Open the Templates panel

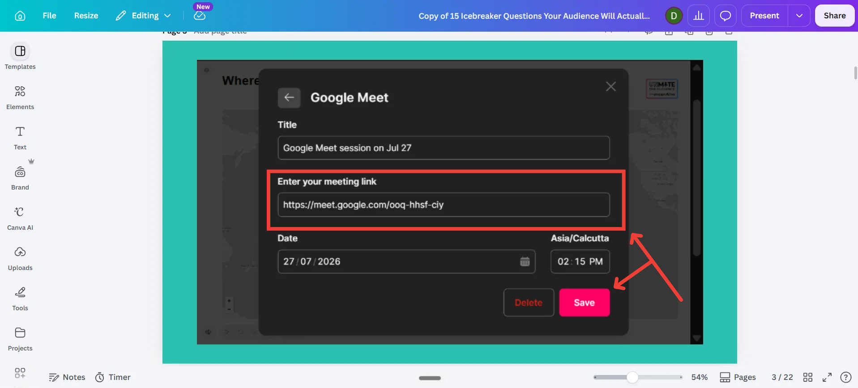pyautogui.click(x=20, y=57)
